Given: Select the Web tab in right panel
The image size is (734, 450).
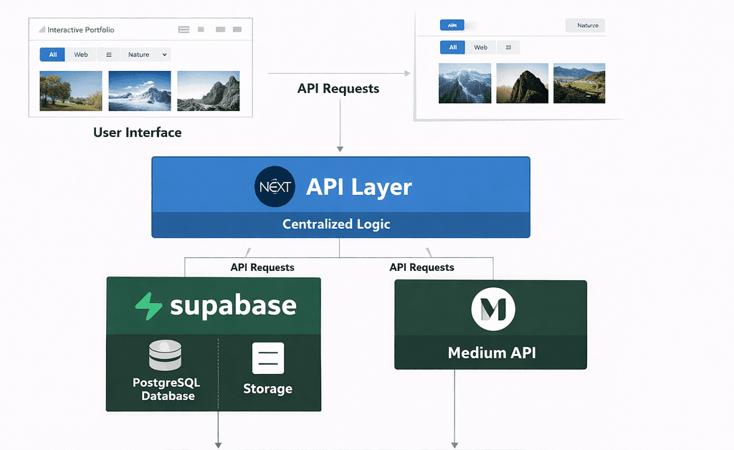Looking at the screenshot, I should click(480, 47).
